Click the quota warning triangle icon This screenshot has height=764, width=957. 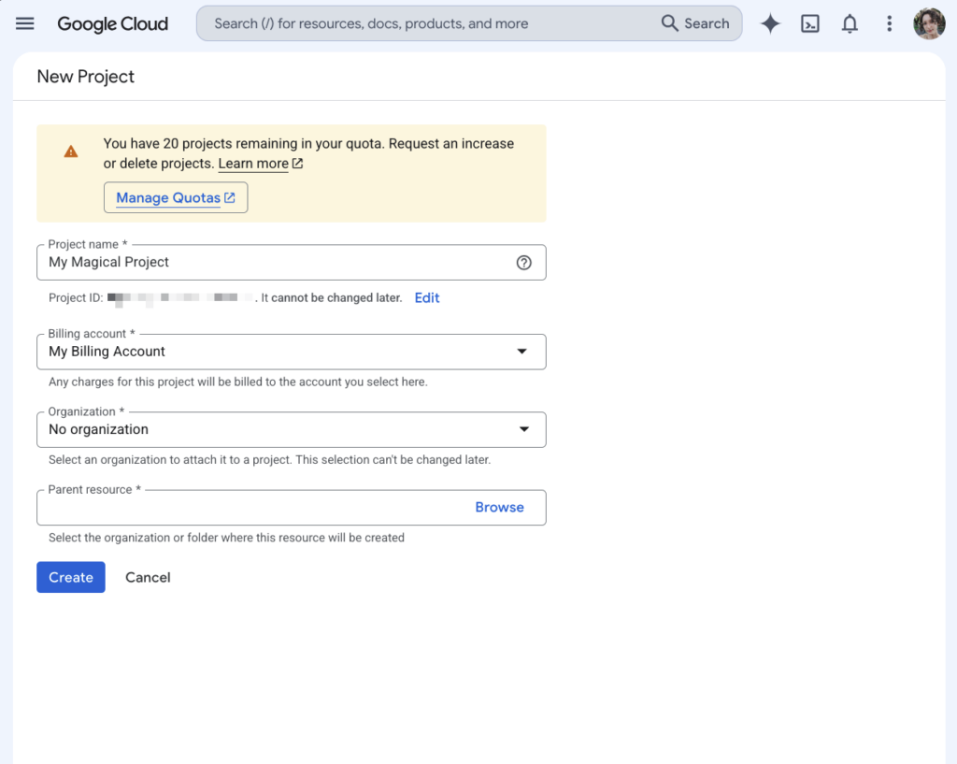tap(71, 151)
